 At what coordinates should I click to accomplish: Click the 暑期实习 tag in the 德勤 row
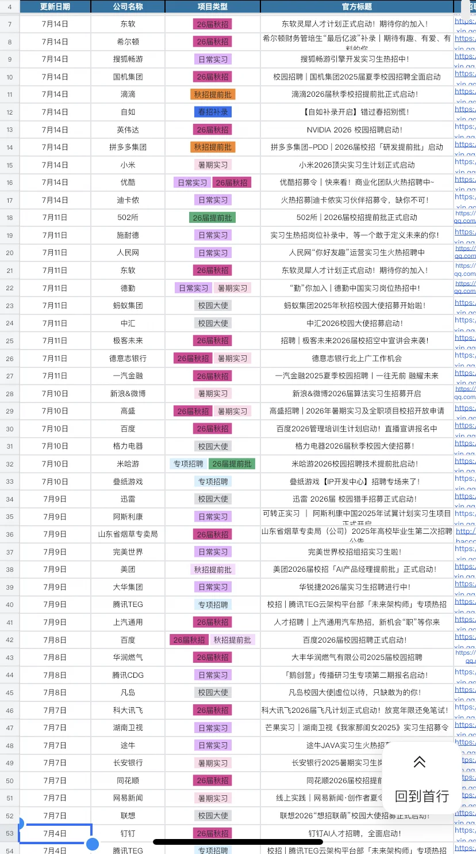coord(232,288)
